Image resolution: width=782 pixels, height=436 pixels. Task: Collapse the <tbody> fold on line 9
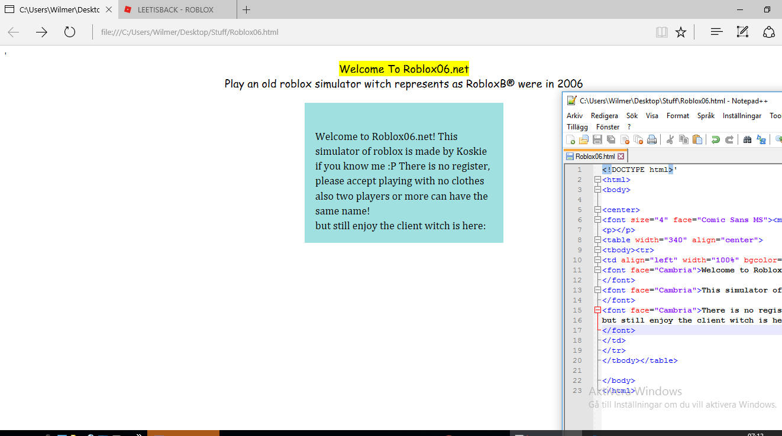(x=597, y=250)
